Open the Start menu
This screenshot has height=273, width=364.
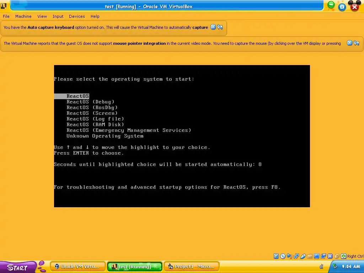[18, 267]
